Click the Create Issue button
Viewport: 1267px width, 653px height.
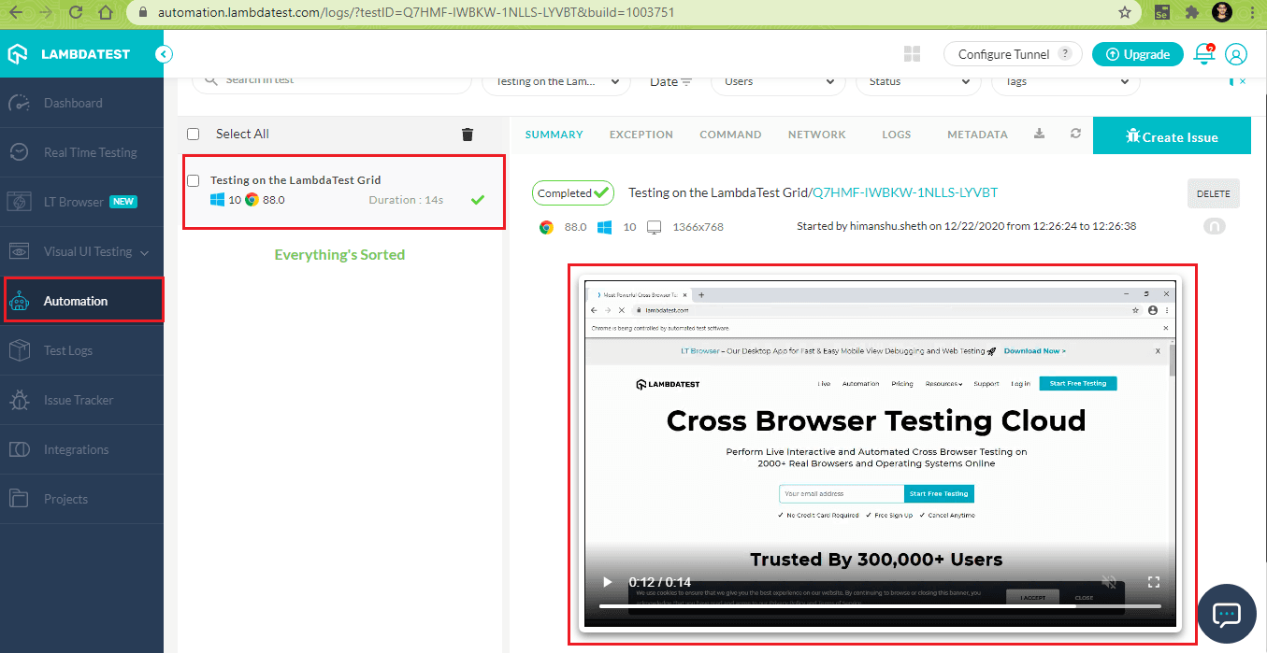[1172, 135]
